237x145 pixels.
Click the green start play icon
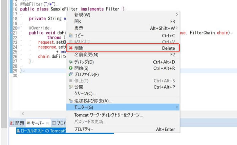click(x=70, y=68)
